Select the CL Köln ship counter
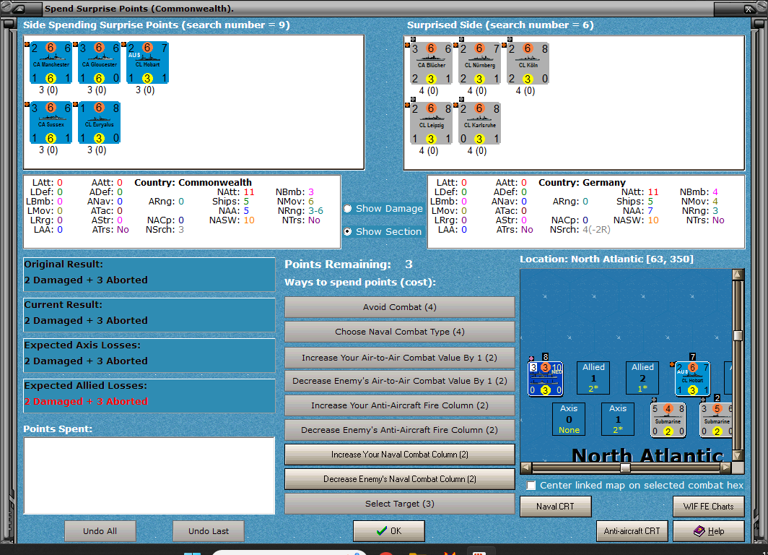 coord(528,64)
